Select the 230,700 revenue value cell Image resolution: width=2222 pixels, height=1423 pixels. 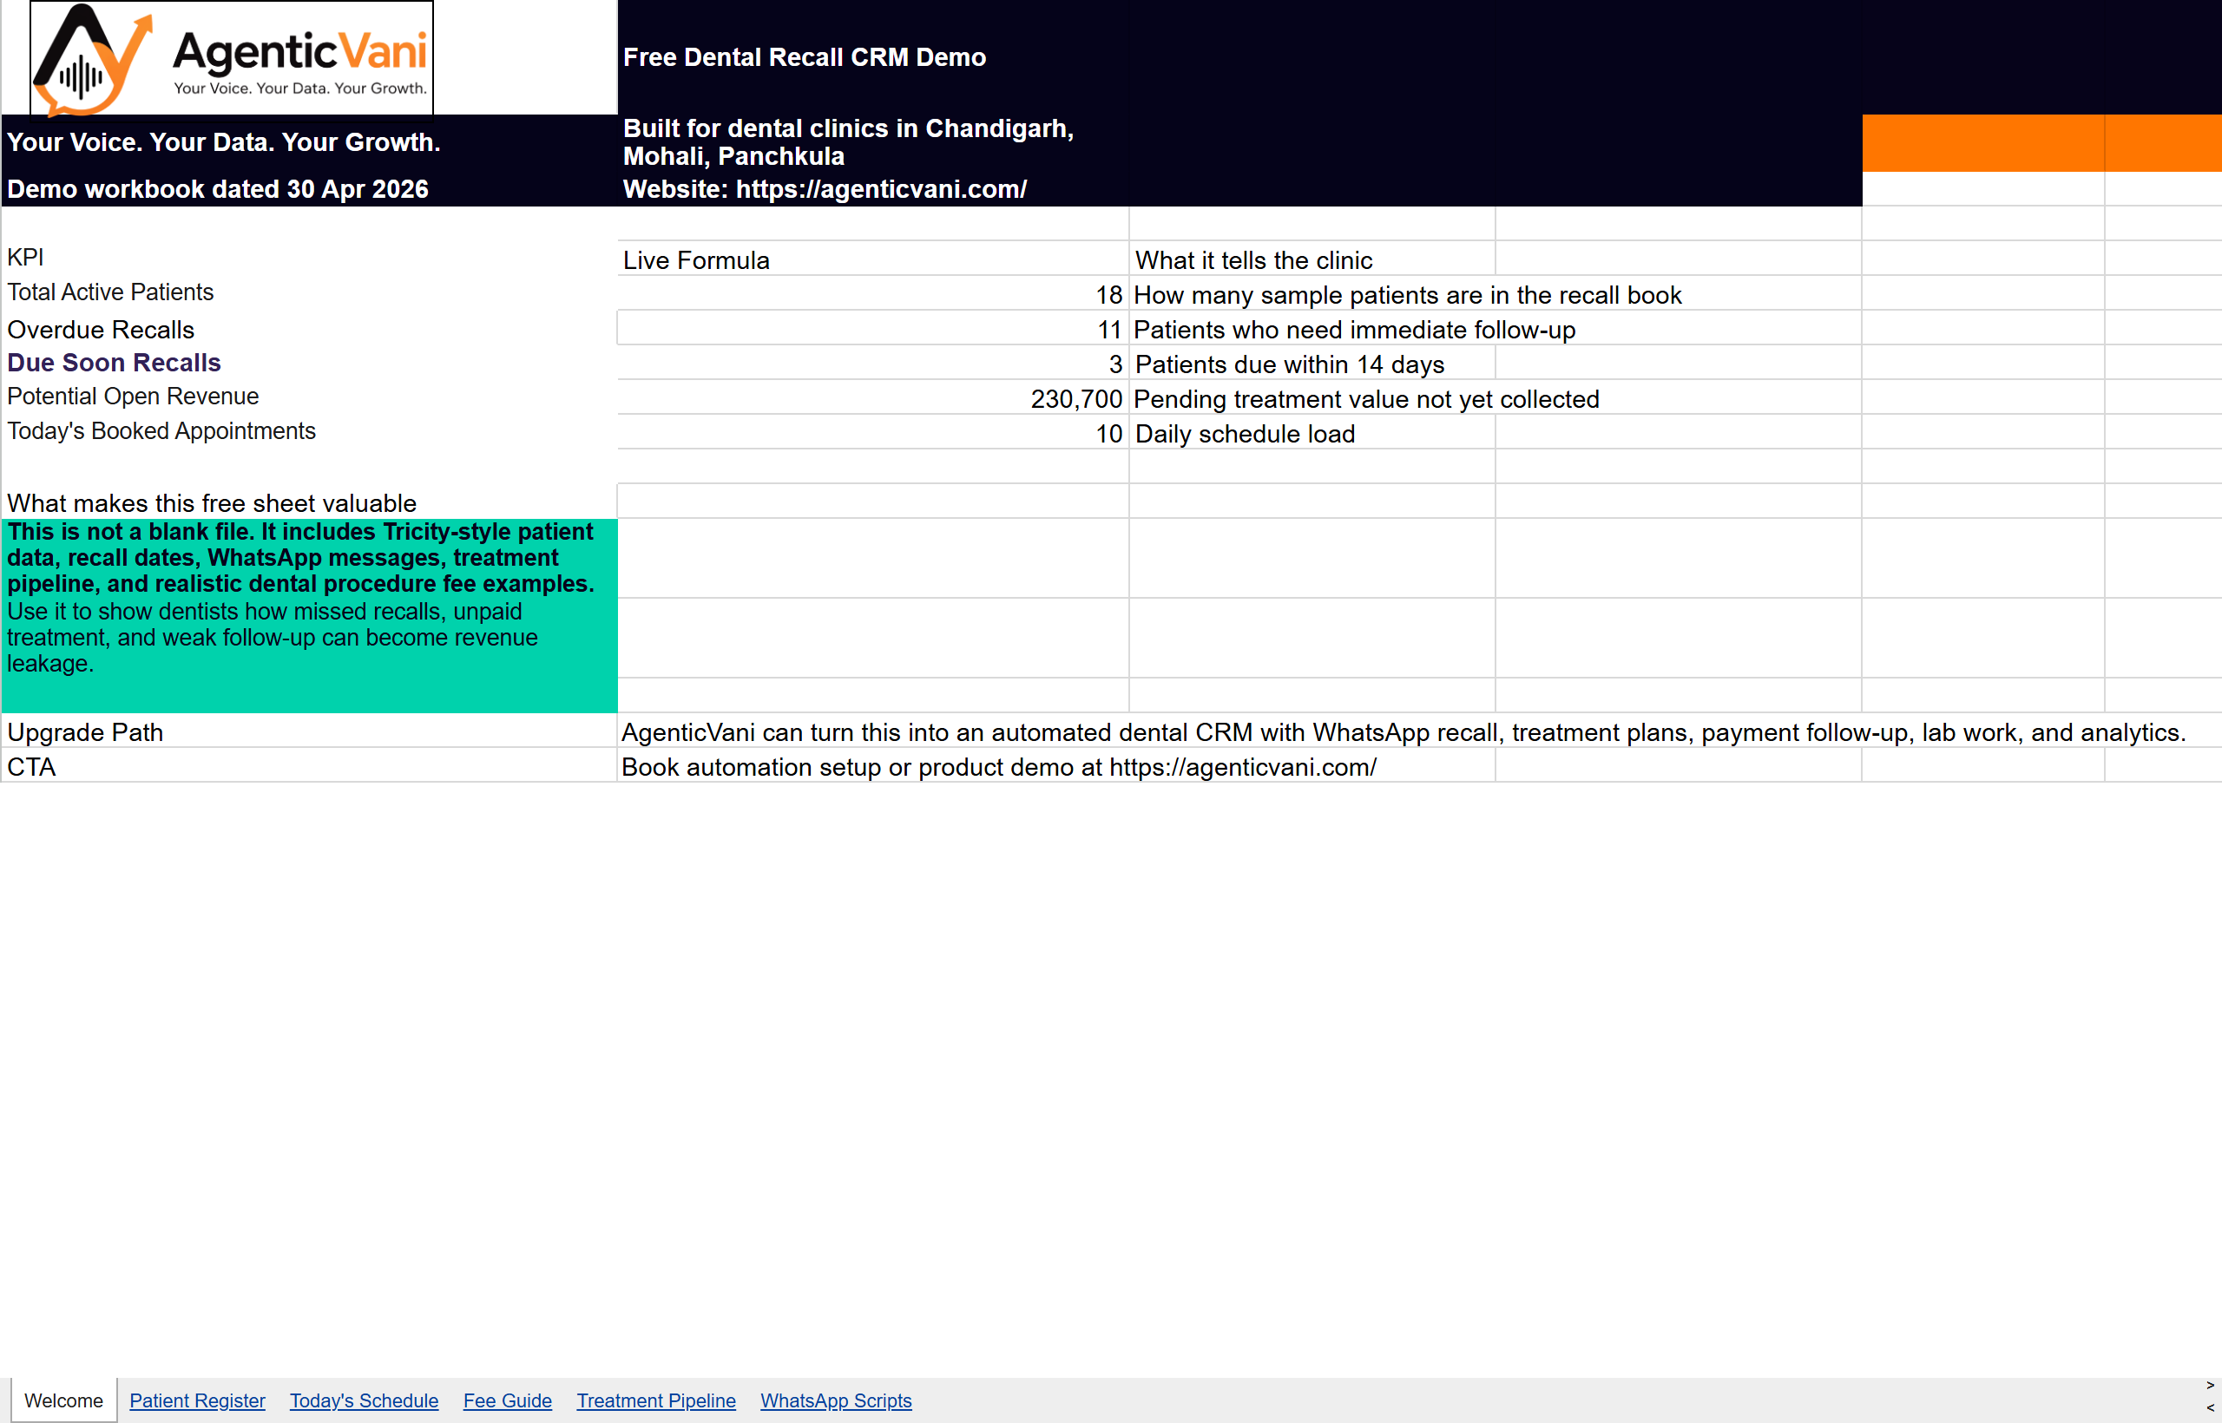(x=872, y=398)
